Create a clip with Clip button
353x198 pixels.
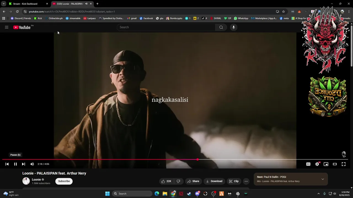click(234, 181)
